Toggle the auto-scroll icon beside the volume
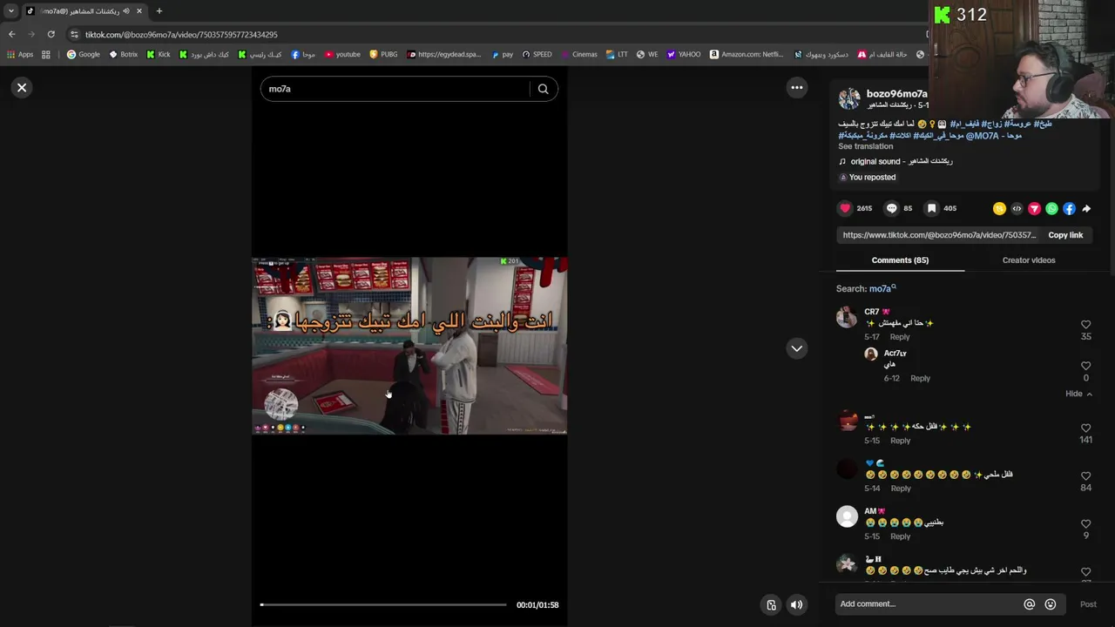The image size is (1115, 627). tap(771, 604)
